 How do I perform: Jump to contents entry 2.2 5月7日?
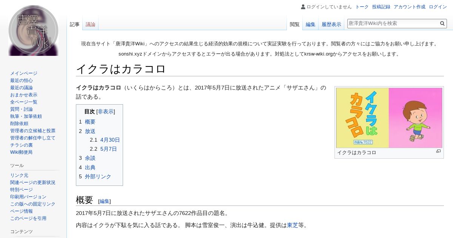[x=103, y=149]
